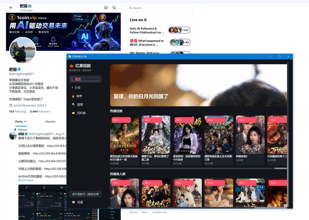The image size is (309, 220).
Task: Open 设置 settings in 红果短剧
Action: 85,202
